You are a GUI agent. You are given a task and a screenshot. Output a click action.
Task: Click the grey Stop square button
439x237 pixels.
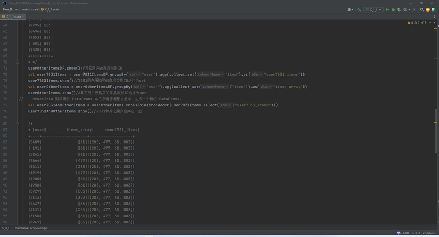(415, 9)
